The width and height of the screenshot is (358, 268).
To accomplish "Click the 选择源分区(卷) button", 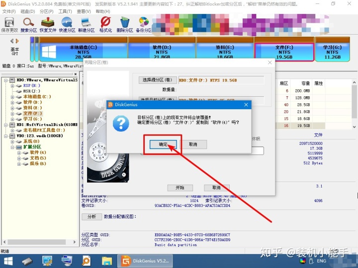I will pyautogui.click(x=158, y=80).
